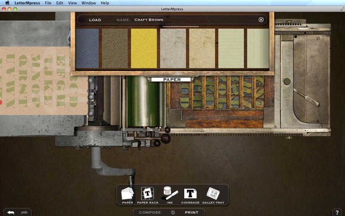Click the Paper drawer handle label
Screen dimensions: 345x216
pos(172,79)
